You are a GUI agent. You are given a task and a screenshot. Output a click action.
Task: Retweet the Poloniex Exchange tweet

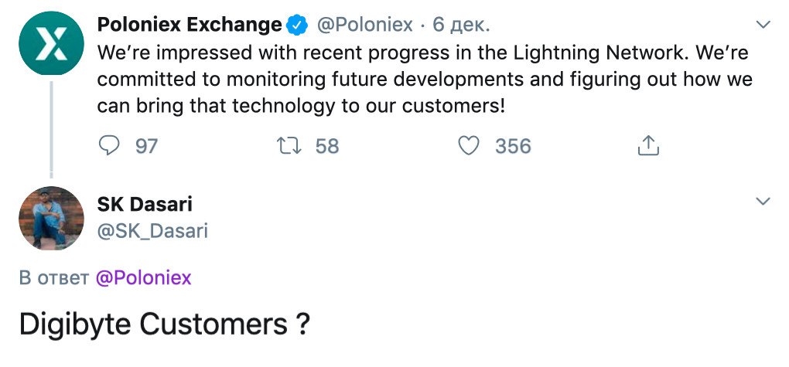pyautogui.click(x=289, y=145)
